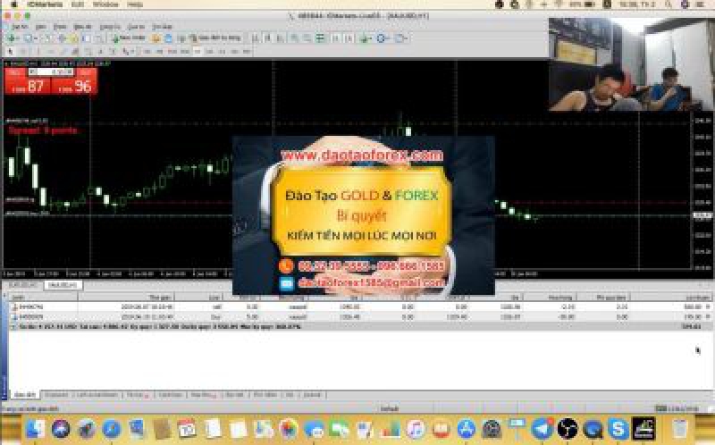Toggle the AutoTrading button in the toolbar
Image resolution: width=715 pixels, height=445 pixels.
click(217, 38)
